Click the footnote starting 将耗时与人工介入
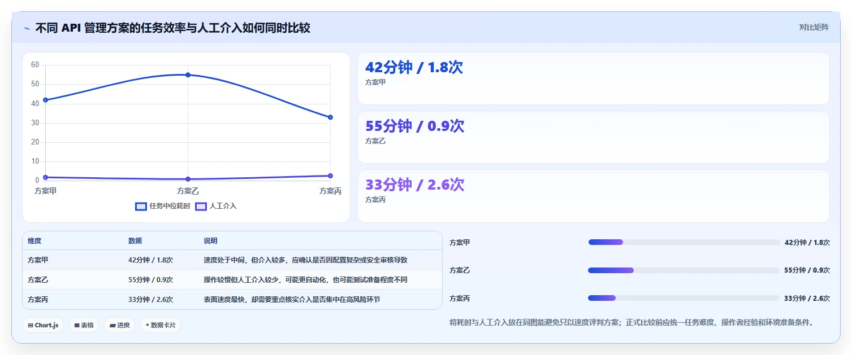Viewport: 852px width, 355px height. tap(632, 323)
